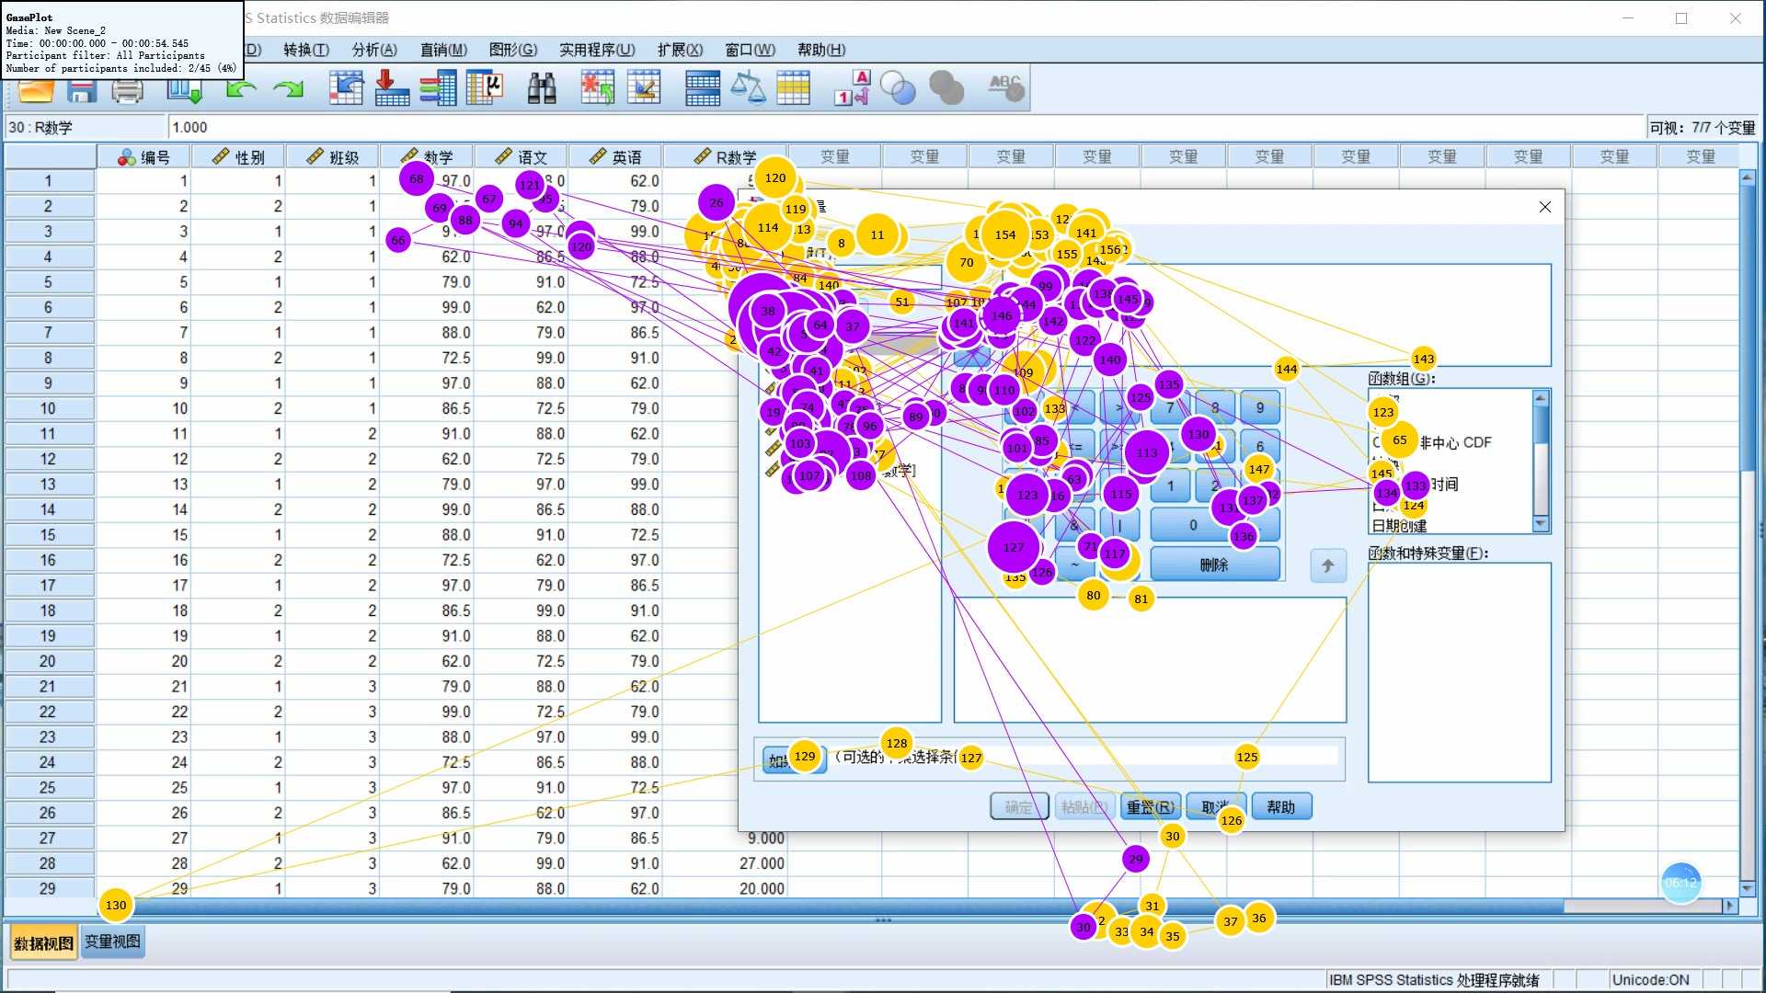Open the 图形(G) menu
The height and width of the screenshot is (993, 1766).
coord(512,50)
